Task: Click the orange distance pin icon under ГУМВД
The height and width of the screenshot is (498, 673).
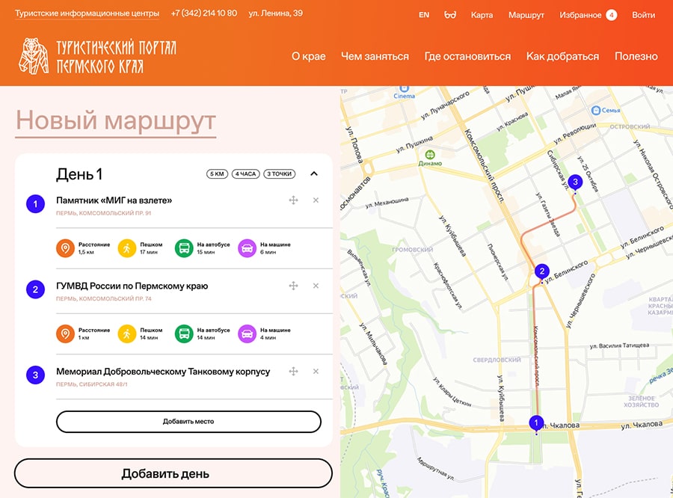Action: pyautogui.click(x=65, y=333)
